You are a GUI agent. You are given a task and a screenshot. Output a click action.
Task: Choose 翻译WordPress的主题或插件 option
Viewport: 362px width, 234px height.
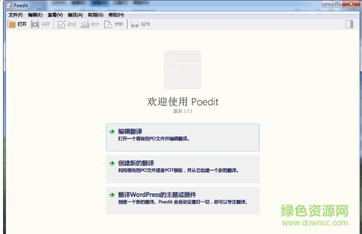tap(183, 200)
